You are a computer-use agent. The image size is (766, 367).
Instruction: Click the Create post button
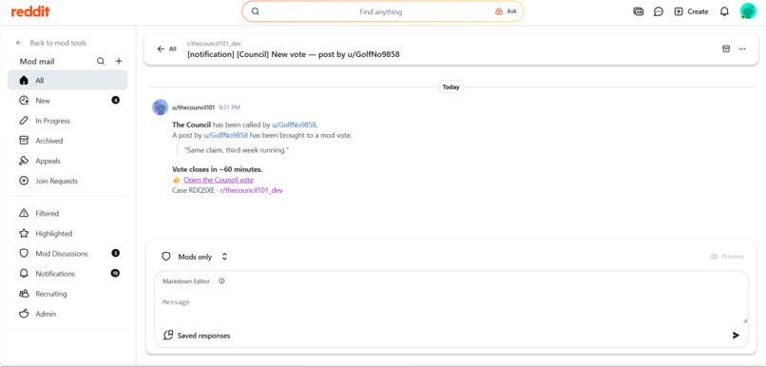691,11
